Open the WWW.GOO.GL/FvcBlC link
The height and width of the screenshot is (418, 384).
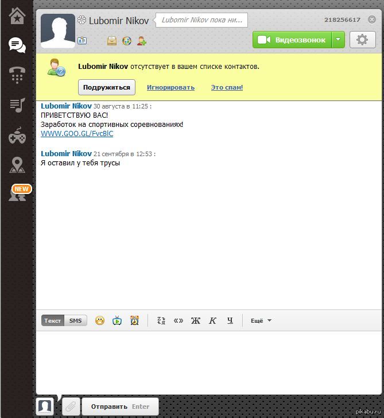click(77, 134)
